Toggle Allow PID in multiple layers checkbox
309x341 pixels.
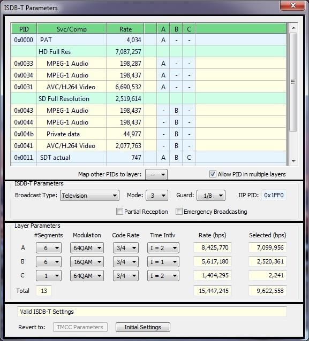click(x=213, y=174)
